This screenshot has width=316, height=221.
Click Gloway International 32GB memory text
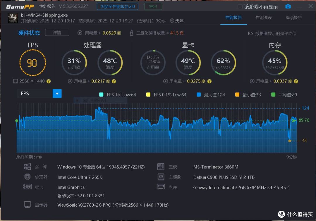(x=241, y=188)
